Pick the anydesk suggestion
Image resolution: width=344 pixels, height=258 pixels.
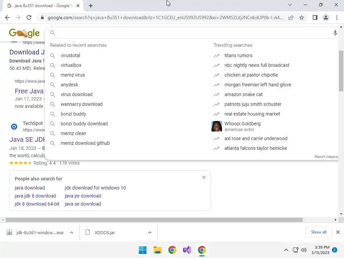click(69, 85)
